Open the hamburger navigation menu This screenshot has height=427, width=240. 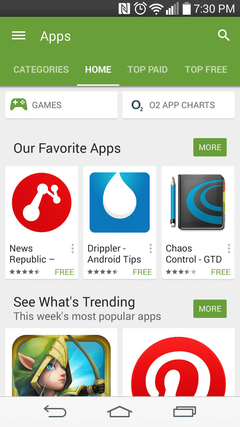tap(19, 36)
